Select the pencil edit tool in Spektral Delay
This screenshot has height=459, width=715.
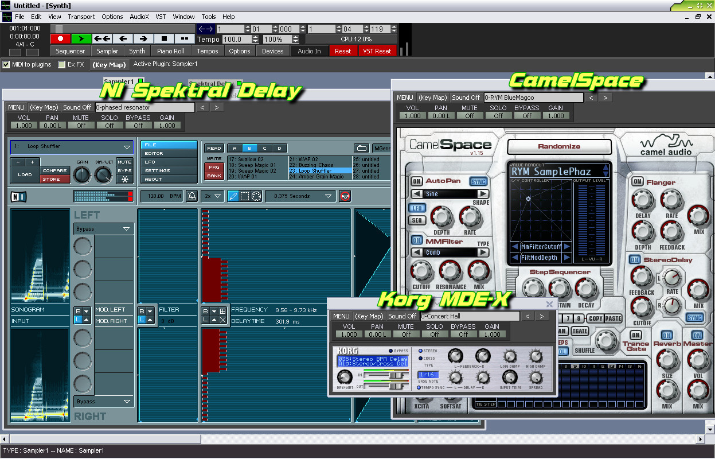click(x=233, y=196)
